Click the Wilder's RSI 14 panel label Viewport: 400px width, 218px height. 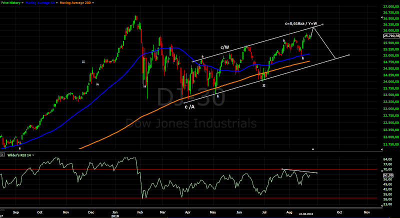coord(19,155)
